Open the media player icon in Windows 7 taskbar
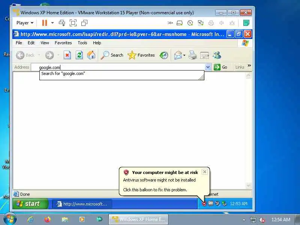The image size is (300, 225). pyautogui.click(x=82, y=219)
